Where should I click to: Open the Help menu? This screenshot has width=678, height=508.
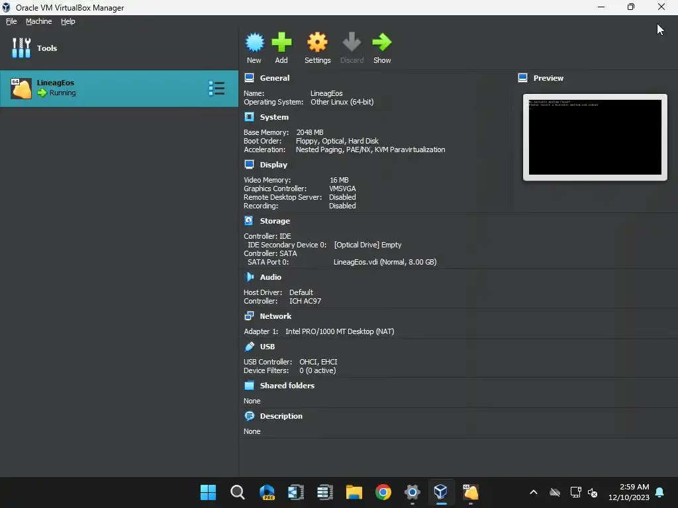point(68,21)
